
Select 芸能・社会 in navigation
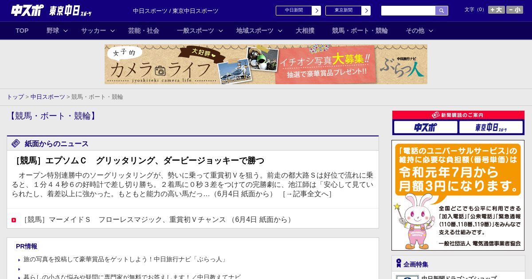pyautogui.click(x=144, y=31)
